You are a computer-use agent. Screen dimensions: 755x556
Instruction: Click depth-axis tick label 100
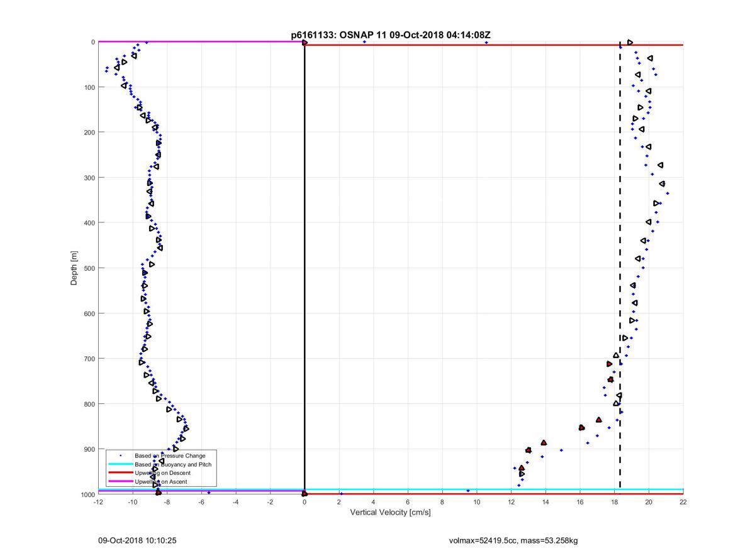(x=89, y=87)
